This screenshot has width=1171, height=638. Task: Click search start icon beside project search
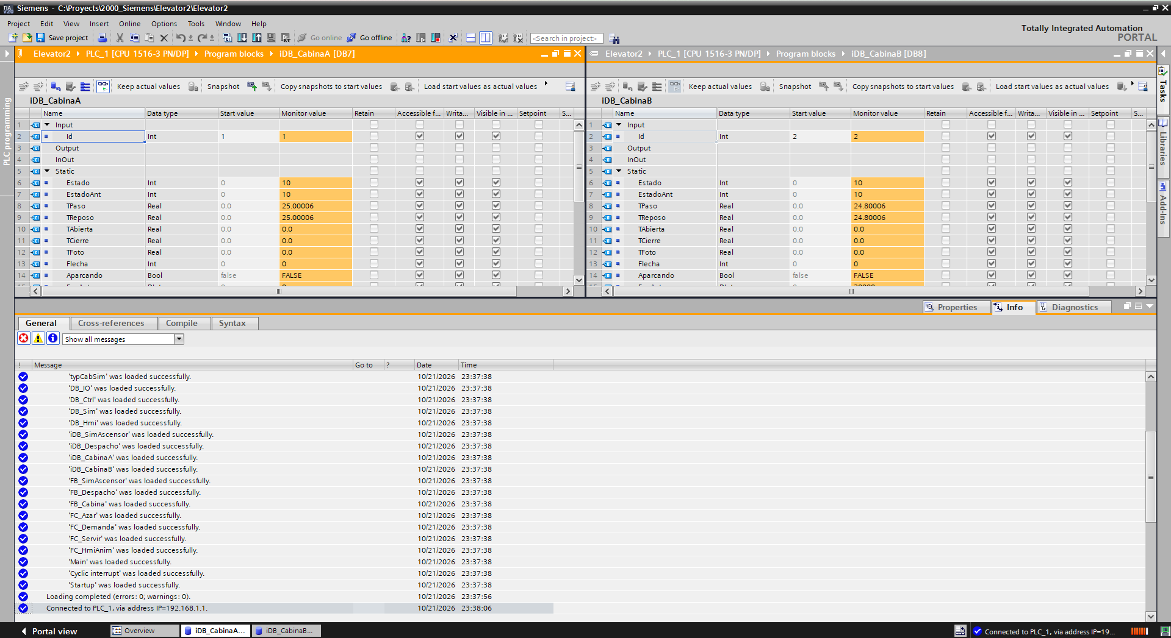pos(614,38)
